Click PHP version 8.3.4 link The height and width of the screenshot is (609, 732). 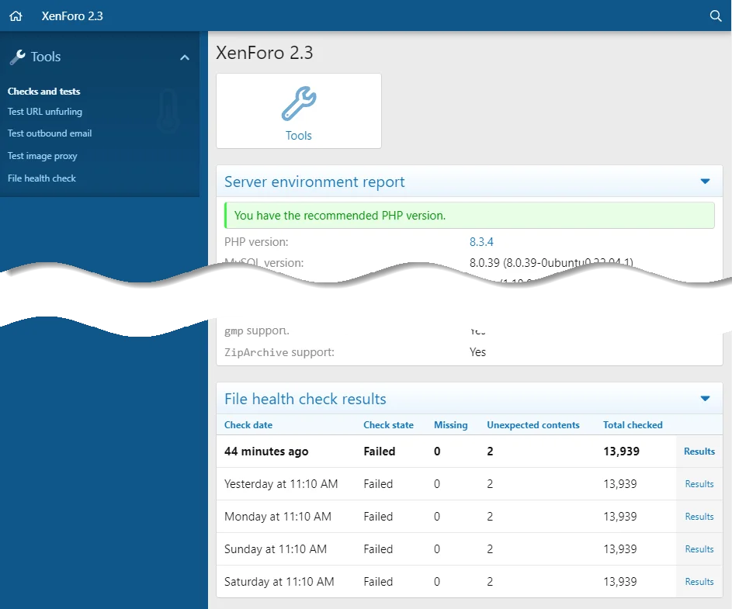tap(481, 241)
